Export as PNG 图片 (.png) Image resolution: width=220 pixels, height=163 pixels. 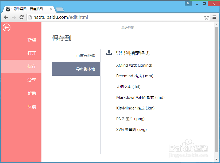[x=130, y=119]
